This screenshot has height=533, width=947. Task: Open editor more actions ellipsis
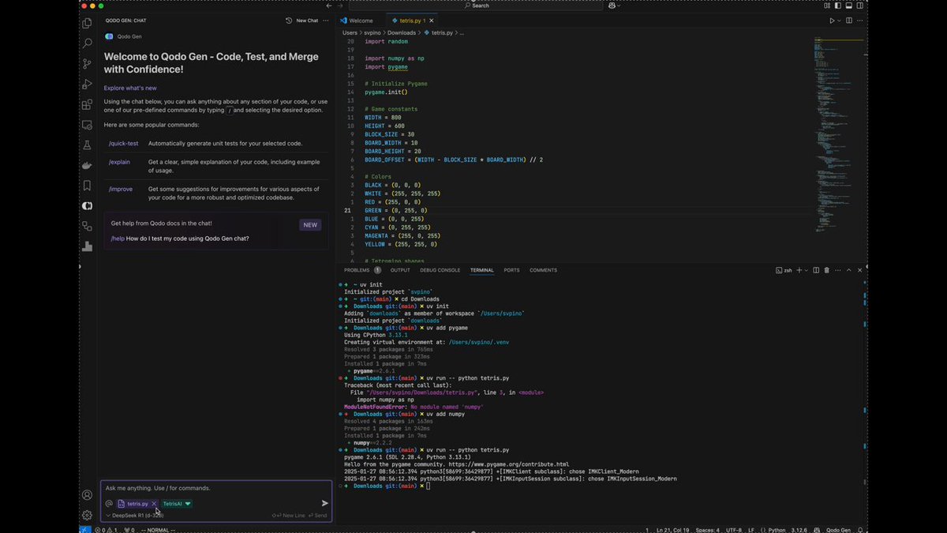point(861,21)
